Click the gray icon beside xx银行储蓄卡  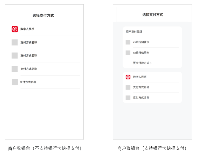[128, 42]
